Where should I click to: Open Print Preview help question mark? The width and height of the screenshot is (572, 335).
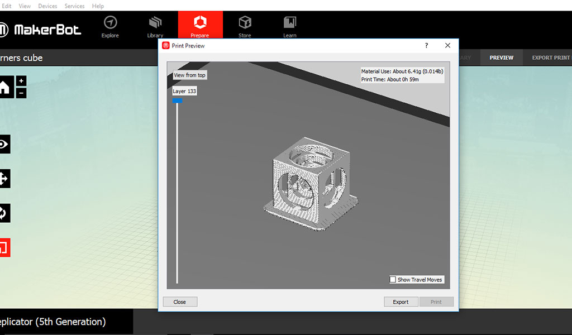coord(426,46)
